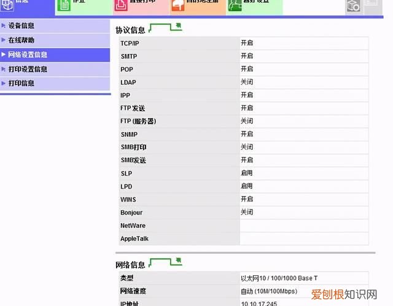Click the 网络信息 section heading
The image size is (393, 306).
click(130, 265)
